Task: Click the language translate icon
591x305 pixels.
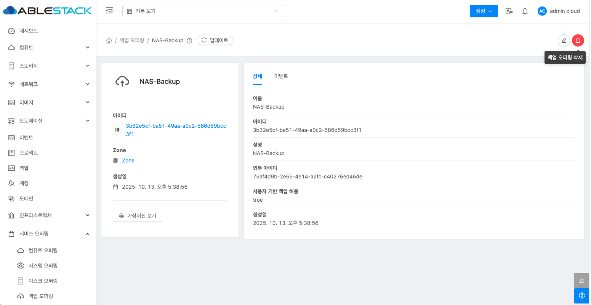Action: pyautogui.click(x=509, y=11)
